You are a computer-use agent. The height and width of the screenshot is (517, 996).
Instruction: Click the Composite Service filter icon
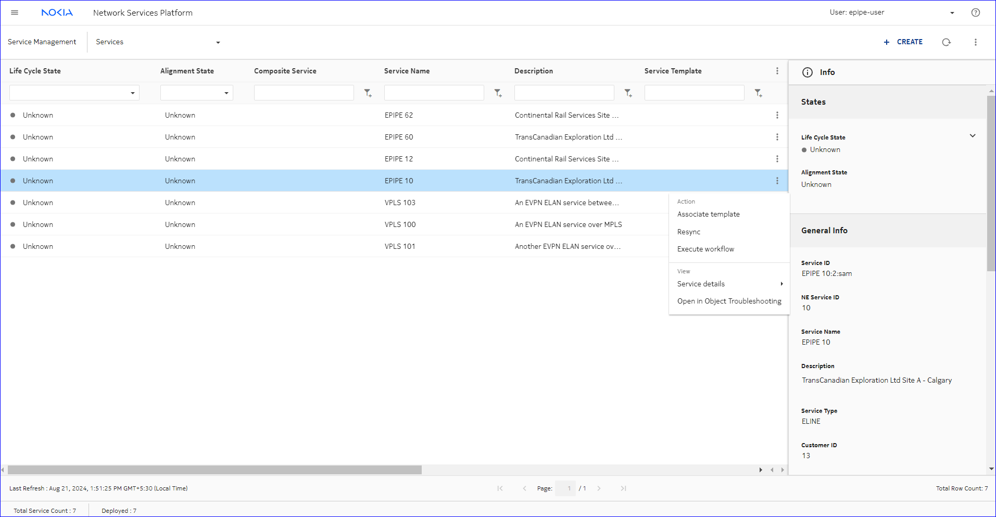pyautogui.click(x=368, y=93)
